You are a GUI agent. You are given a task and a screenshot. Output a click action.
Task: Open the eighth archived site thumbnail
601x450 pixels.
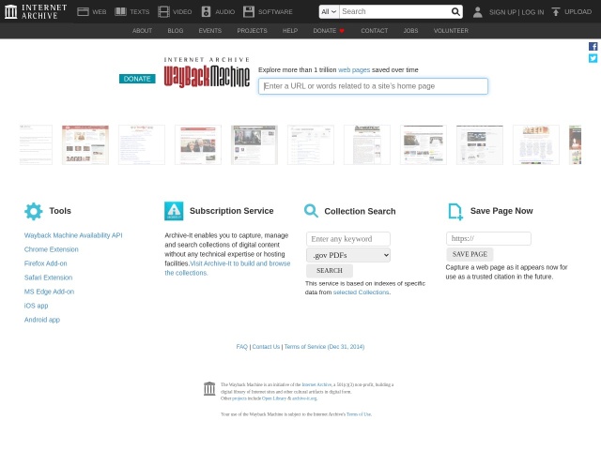pos(424,145)
